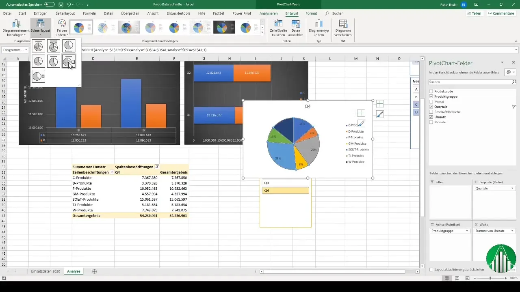Click the Kommentare button

[x=501, y=13]
